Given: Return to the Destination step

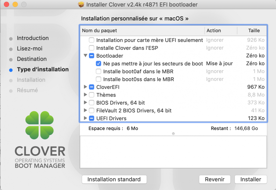Looking at the screenshot, I should point(32,59).
